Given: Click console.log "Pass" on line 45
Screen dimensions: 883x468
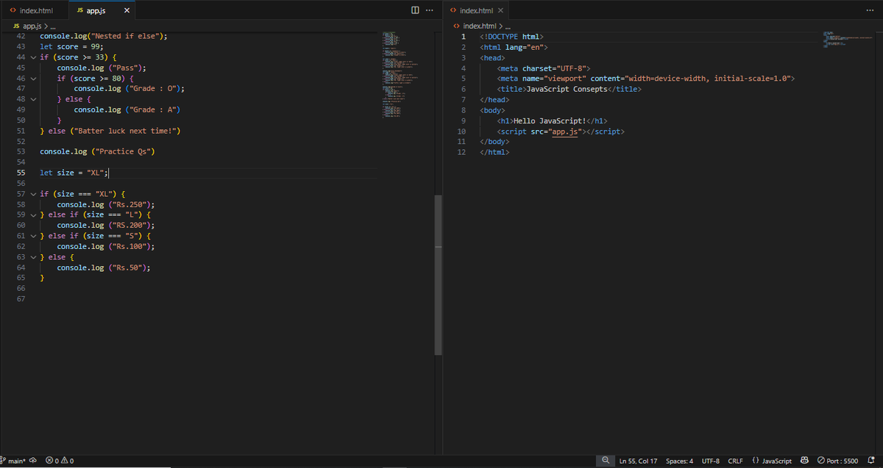Looking at the screenshot, I should 102,68.
